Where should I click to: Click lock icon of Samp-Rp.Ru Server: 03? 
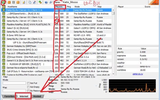[x=4, y=17]
